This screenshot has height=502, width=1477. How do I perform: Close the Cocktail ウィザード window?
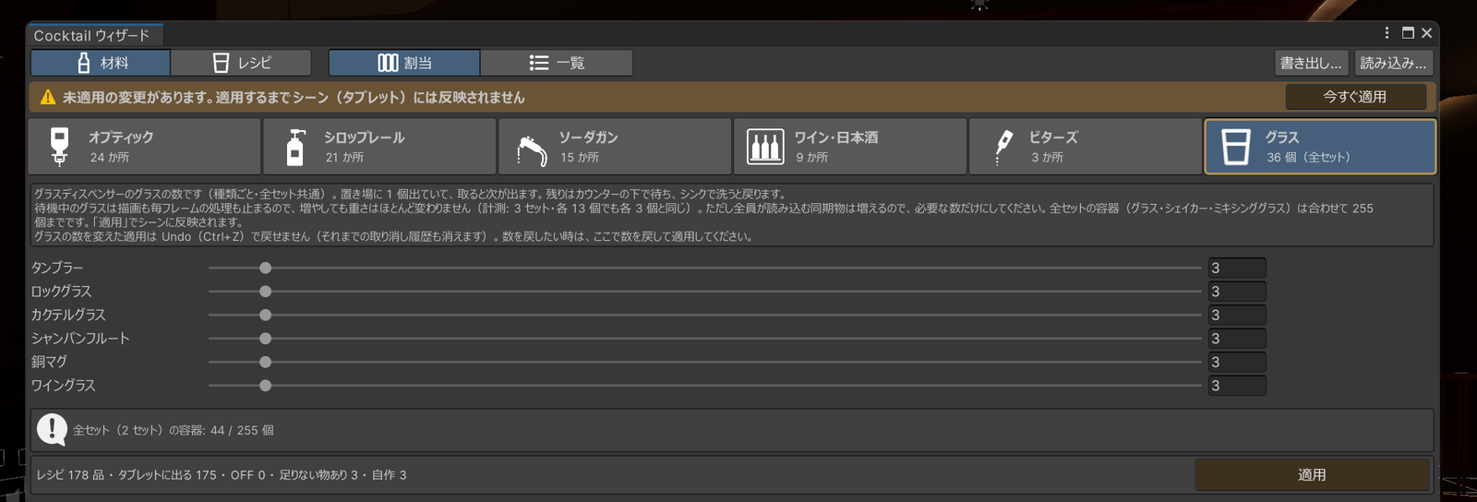[1426, 33]
